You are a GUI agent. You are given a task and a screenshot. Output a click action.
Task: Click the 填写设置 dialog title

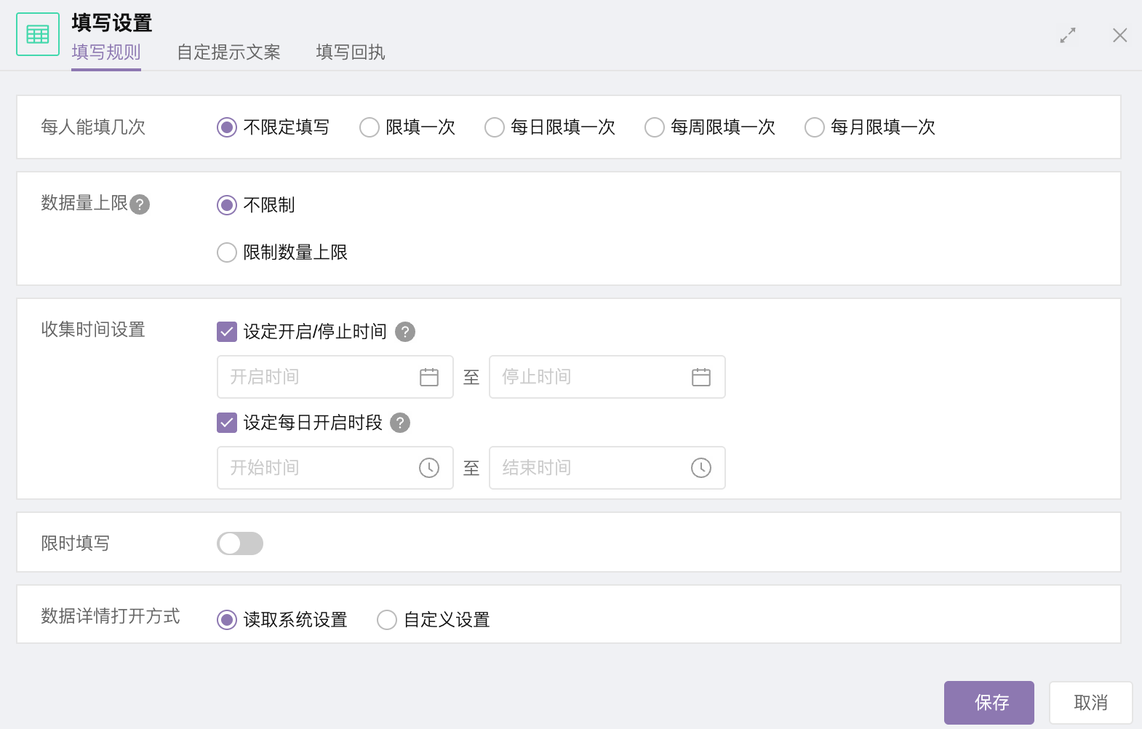(112, 23)
